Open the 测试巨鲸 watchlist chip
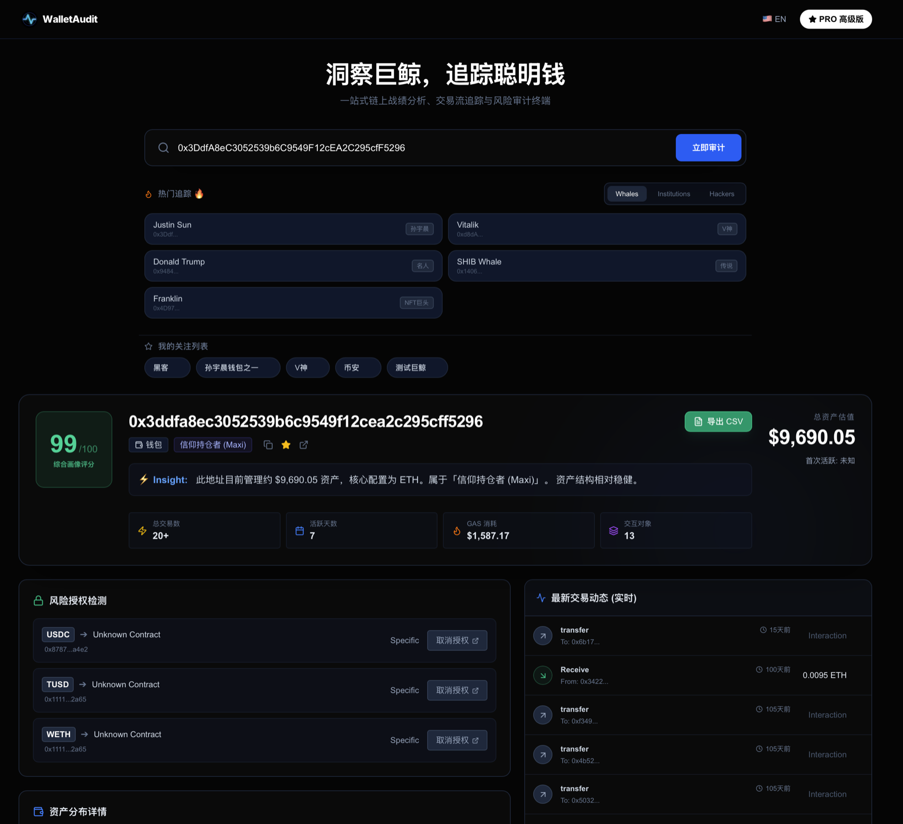Image resolution: width=903 pixels, height=824 pixels. pyautogui.click(x=417, y=368)
